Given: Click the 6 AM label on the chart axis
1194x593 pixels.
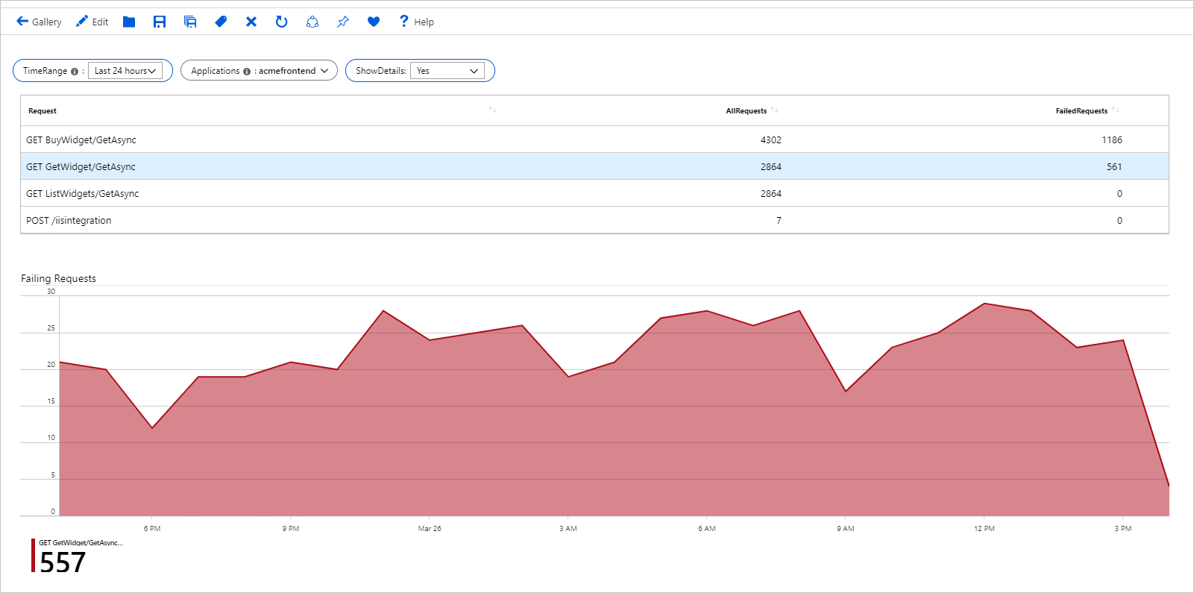Looking at the screenshot, I should (707, 529).
